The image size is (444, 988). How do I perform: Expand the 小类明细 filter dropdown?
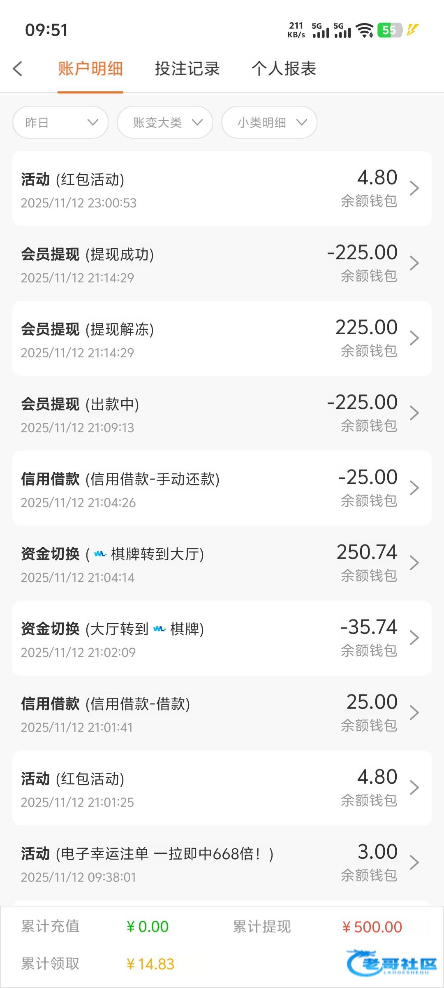pyautogui.click(x=269, y=122)
